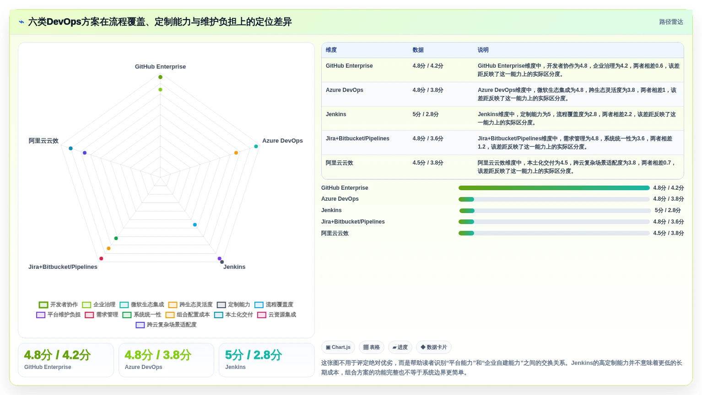Open the GitHub Enterprise score card
This screenshot has height=395, width=702.
(x=66, y=360)
